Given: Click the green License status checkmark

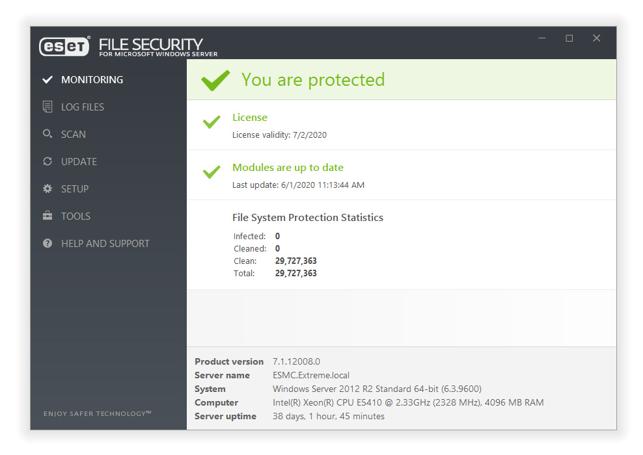Looking at the screenshot, I should click(x=212, y=122).
